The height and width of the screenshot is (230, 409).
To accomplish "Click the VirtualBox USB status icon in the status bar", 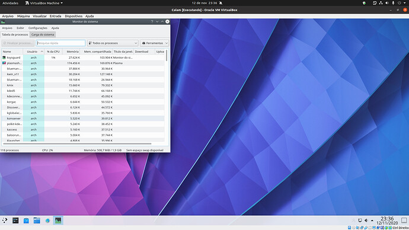I will coord(366,228).
